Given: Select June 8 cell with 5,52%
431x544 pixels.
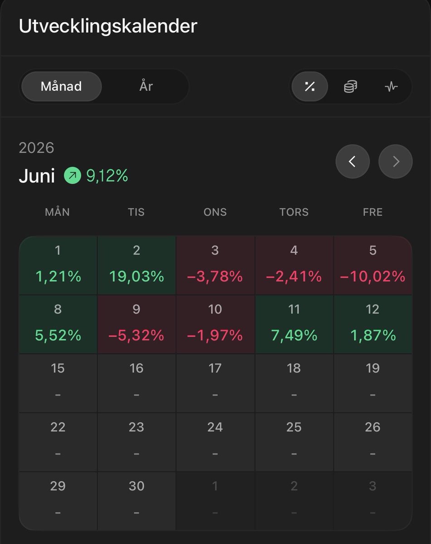Looking at the screenshot, I should 58,324.
